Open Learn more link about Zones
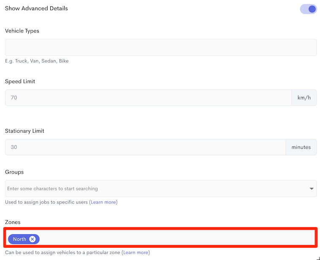The height and width of the screenshot is (260, 320). coord(136,252)
